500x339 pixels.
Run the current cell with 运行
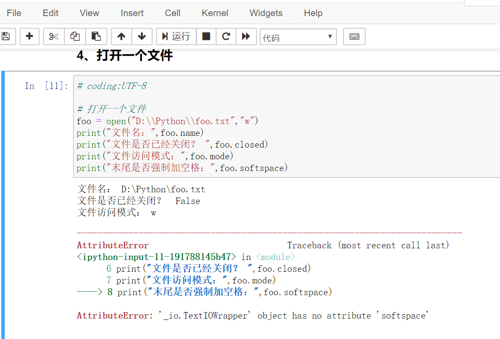point(176,36)
